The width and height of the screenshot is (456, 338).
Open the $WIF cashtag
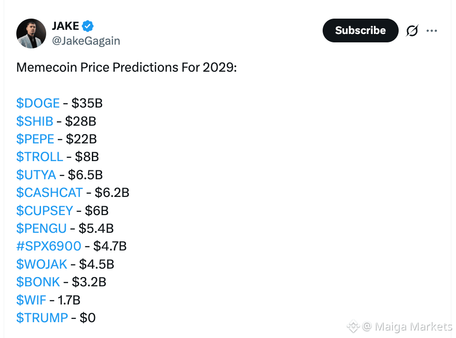pos(31,300)
